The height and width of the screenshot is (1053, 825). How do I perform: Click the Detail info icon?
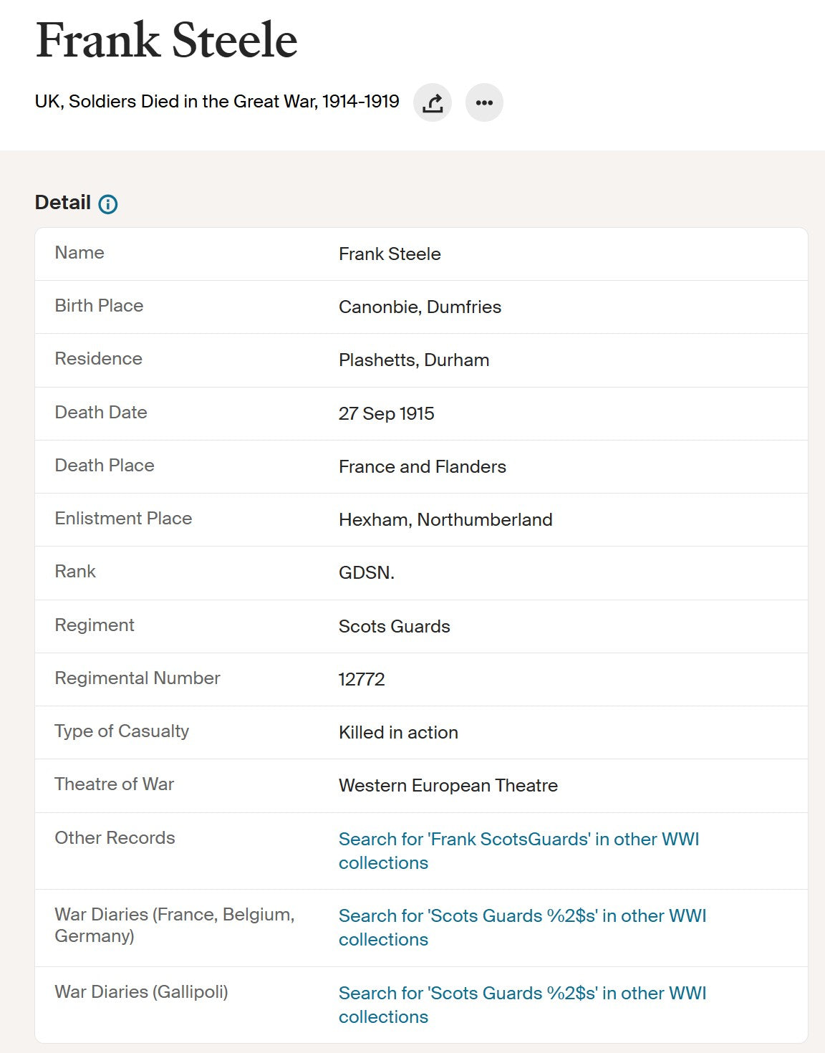[108, 204]
